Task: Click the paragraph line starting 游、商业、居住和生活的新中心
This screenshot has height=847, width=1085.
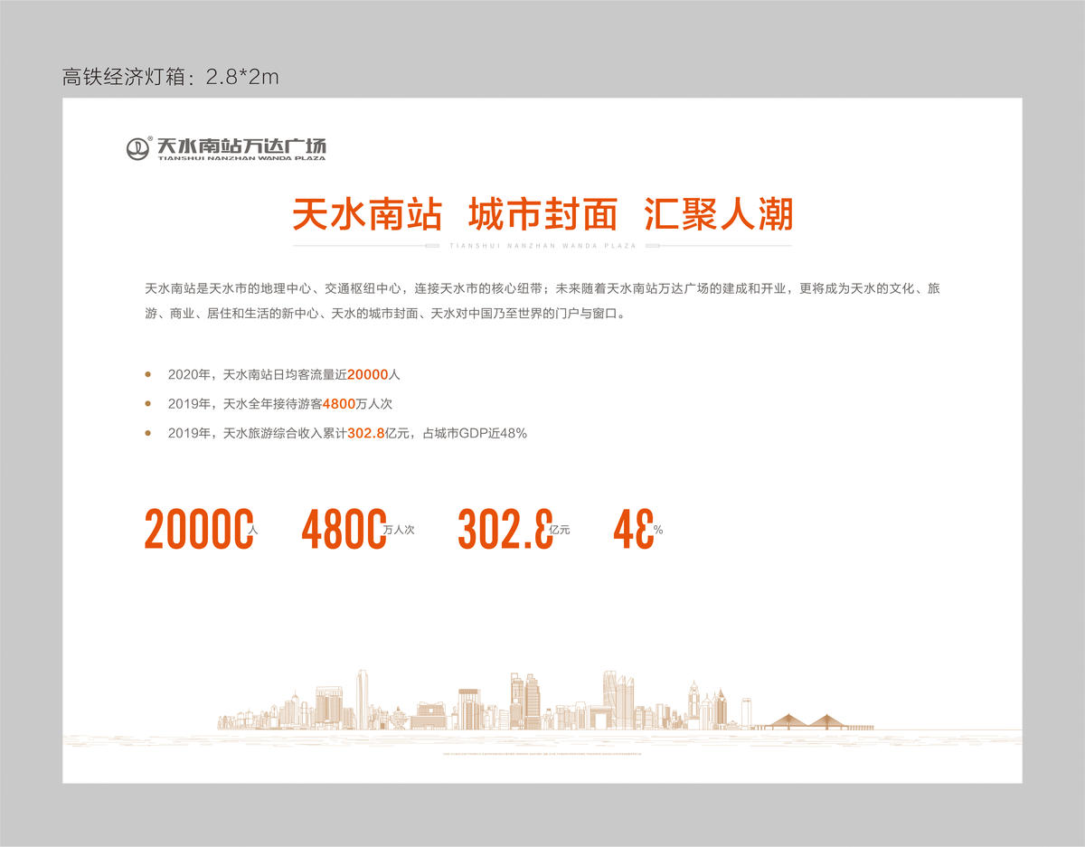Action: tap(384, 315)
